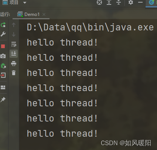157x150 pixels.
Task: Open the 项目 view dropdown arrow
Action: pos(25,3)
